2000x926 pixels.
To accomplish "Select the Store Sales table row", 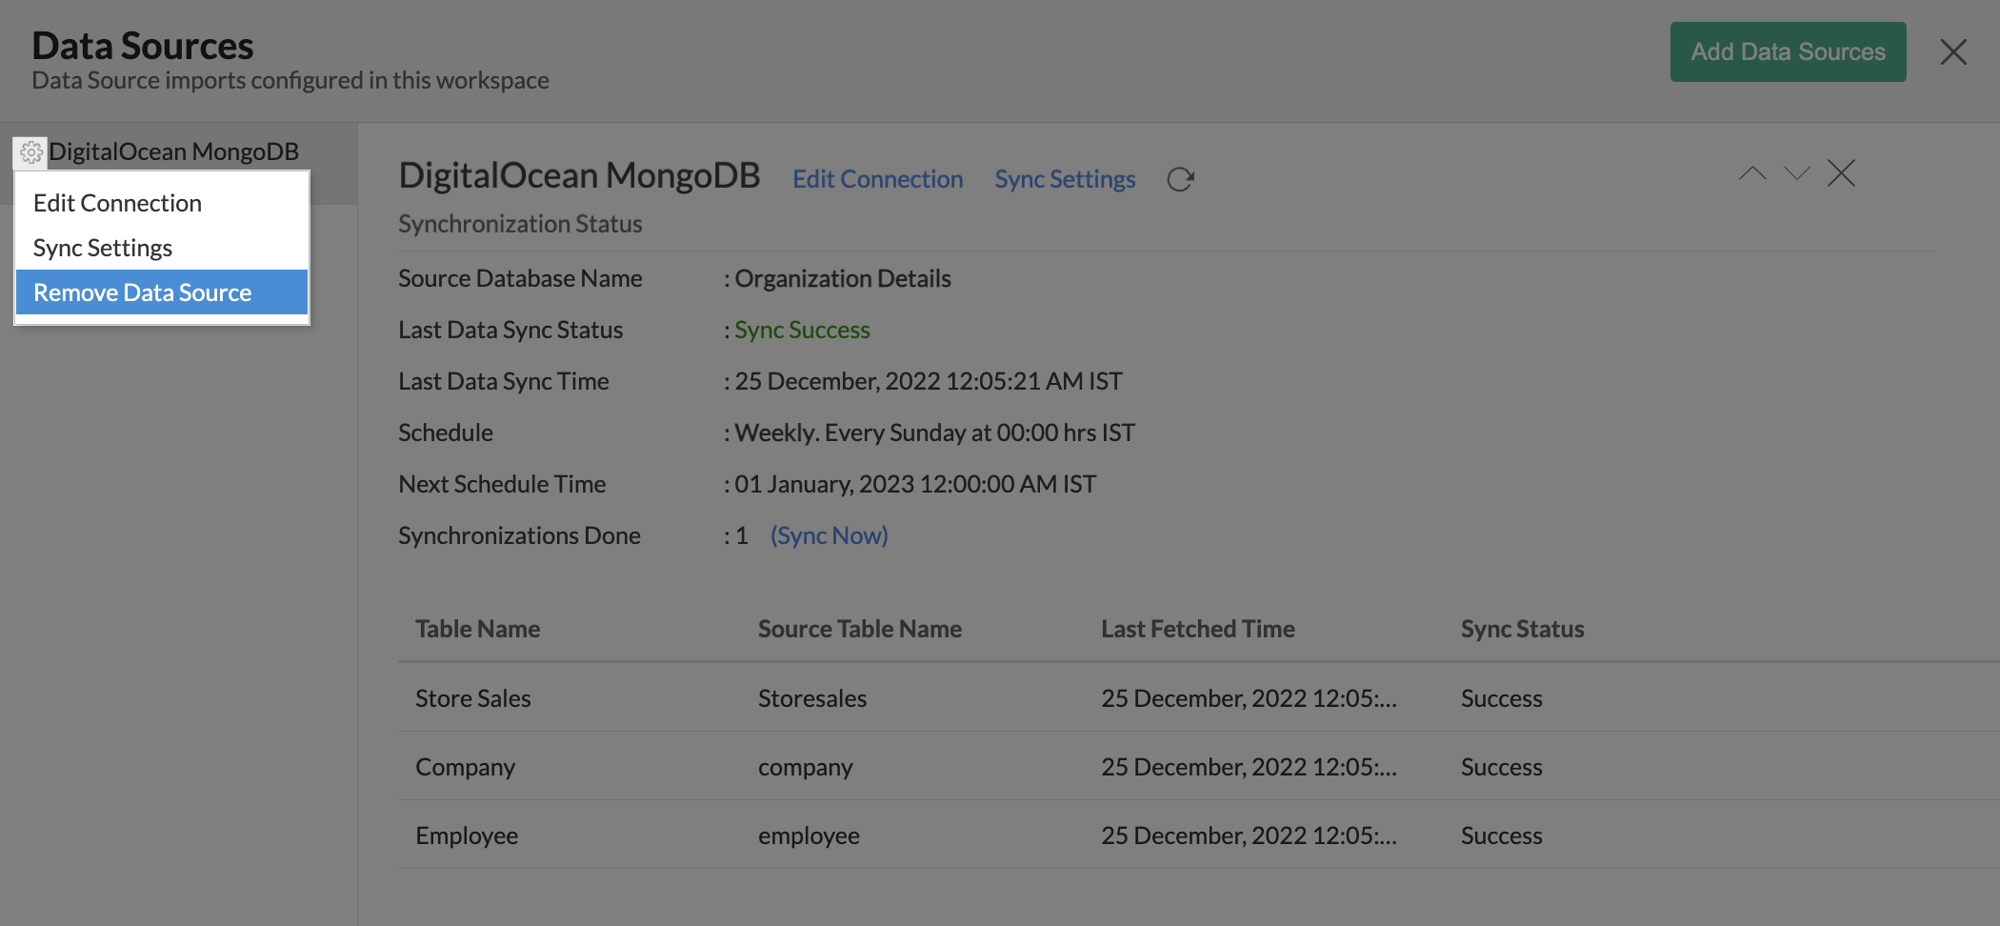I will tap(473, 698).
